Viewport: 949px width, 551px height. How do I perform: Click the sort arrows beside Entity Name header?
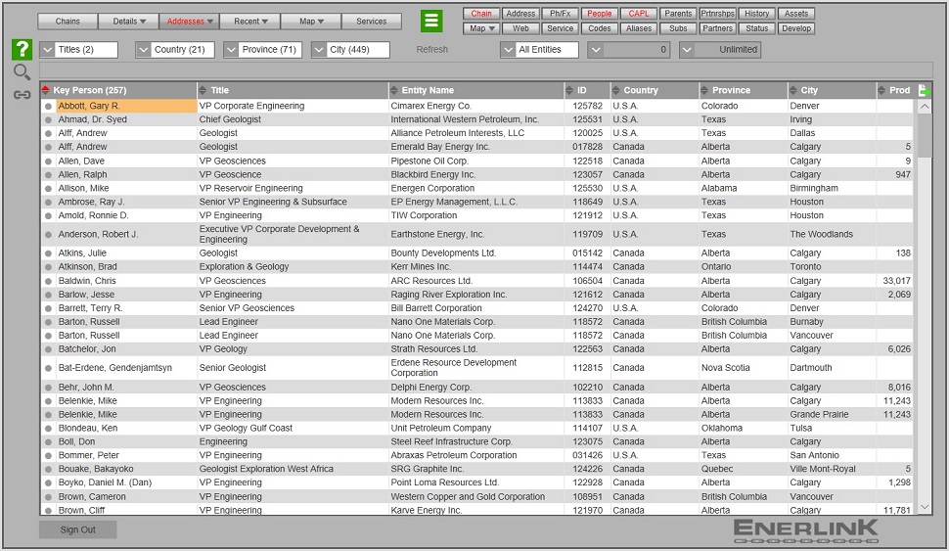coord(394,90)
